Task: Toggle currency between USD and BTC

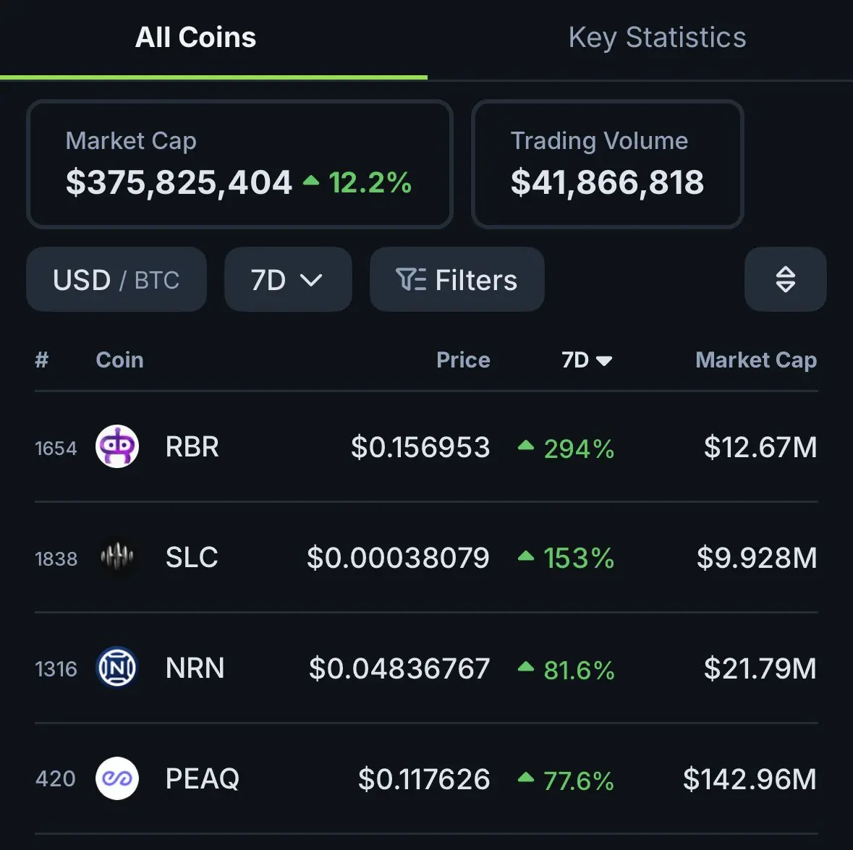Action: (116, 279)
